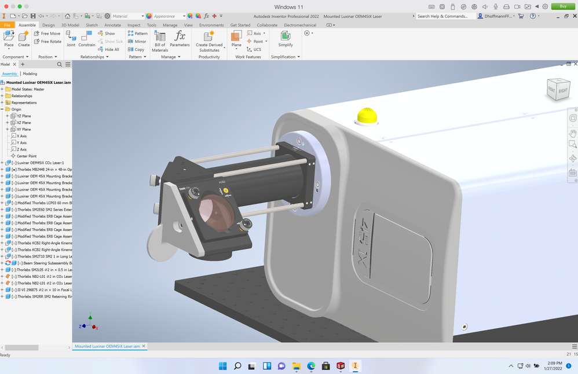Click Hide All relationships

[x=108, y=49]
